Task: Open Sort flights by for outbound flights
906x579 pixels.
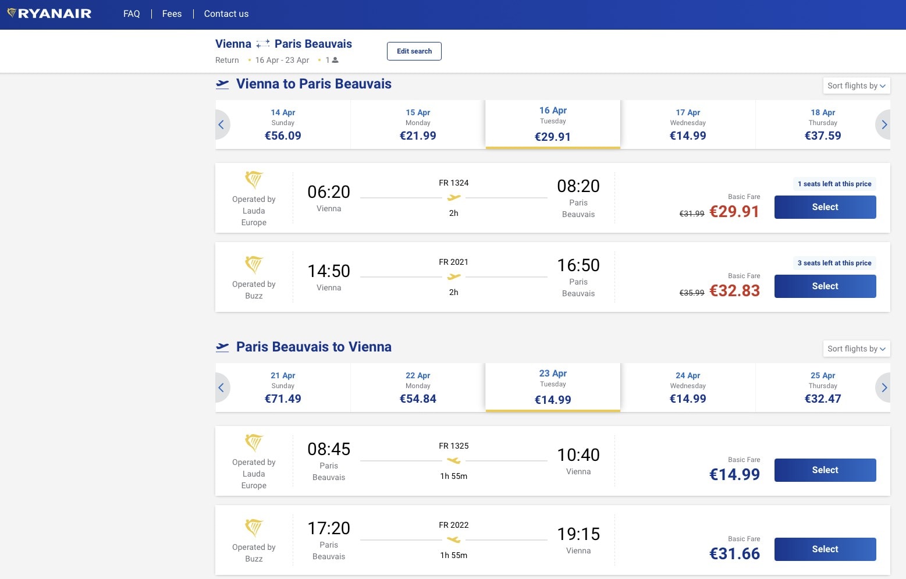Action: point(856,86)
